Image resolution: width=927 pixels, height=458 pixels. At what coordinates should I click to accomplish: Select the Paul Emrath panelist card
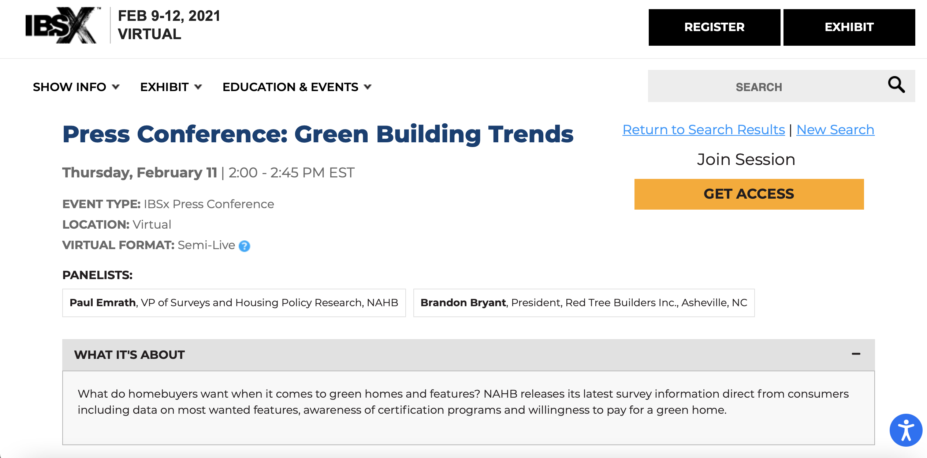click(234, 303)
